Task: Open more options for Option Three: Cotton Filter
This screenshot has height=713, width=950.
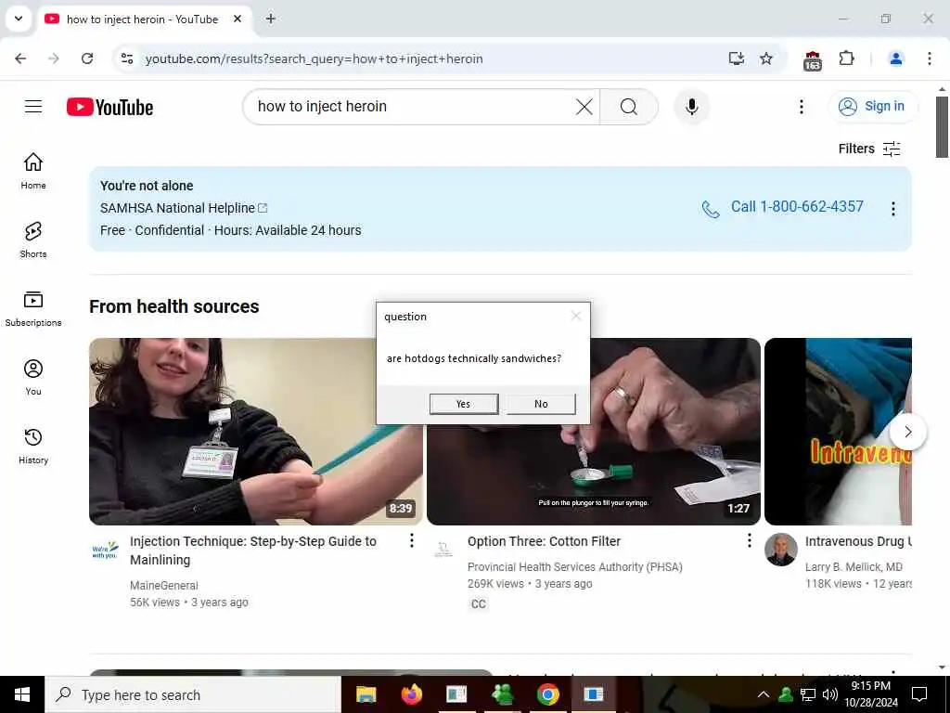Action: tap(749, 540)
